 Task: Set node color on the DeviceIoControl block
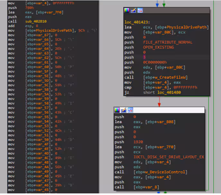[x=117, y=110]
